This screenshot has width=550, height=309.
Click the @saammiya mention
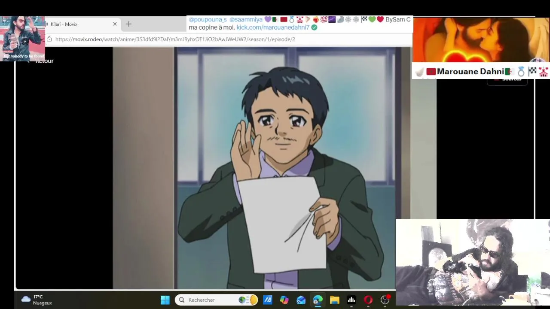pos(246,19)
